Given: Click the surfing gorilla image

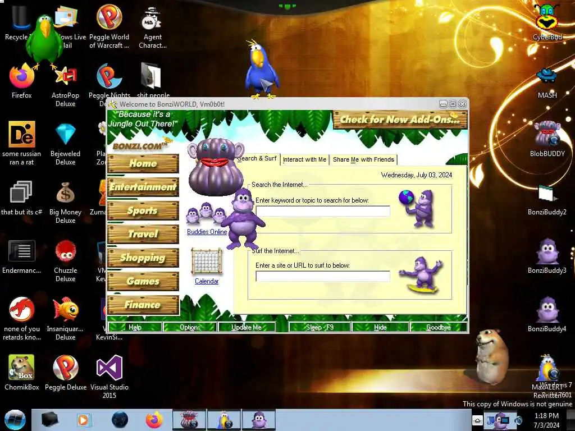Looking at the screenshot, I should pos(422,274).
